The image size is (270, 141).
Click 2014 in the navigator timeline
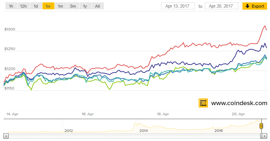pos(144,131)
